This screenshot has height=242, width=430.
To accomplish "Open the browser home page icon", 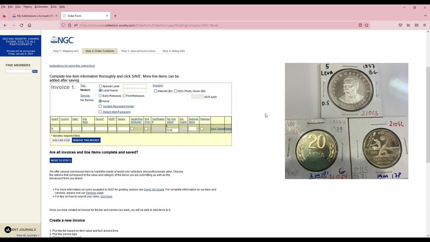I will 30,25.
